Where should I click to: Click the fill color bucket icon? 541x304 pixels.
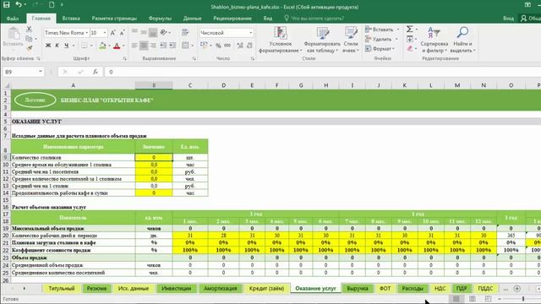tap(102, 46)
